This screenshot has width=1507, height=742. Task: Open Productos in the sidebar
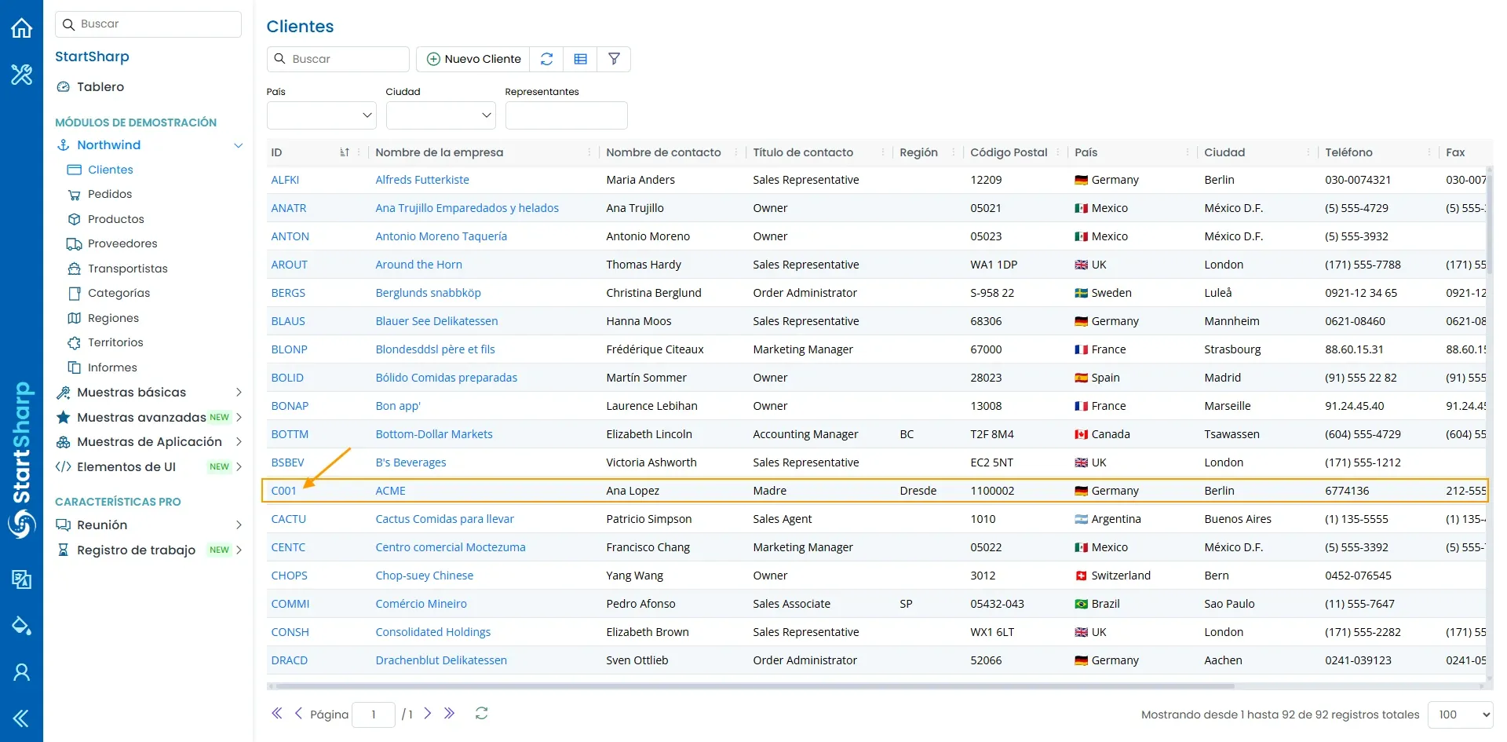116,219
